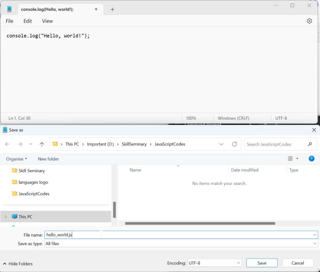Close the Save as dialog

click(x=314, y=130)
